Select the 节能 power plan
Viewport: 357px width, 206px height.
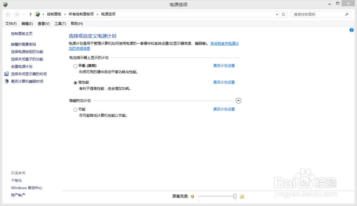click(75, 110)
